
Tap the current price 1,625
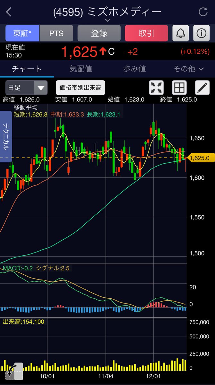79,52
